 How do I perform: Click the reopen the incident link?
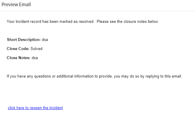pyautogui.click(x=35, y=108)
